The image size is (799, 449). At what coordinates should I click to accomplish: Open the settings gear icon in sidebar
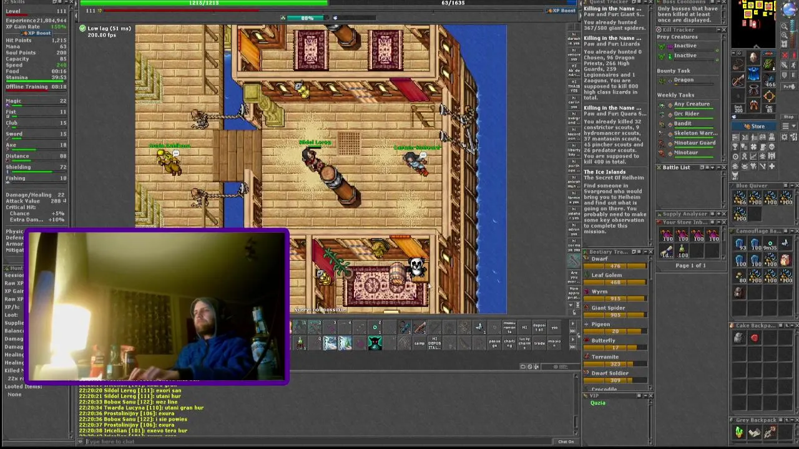pyautogui.click(x=785, y=137)
